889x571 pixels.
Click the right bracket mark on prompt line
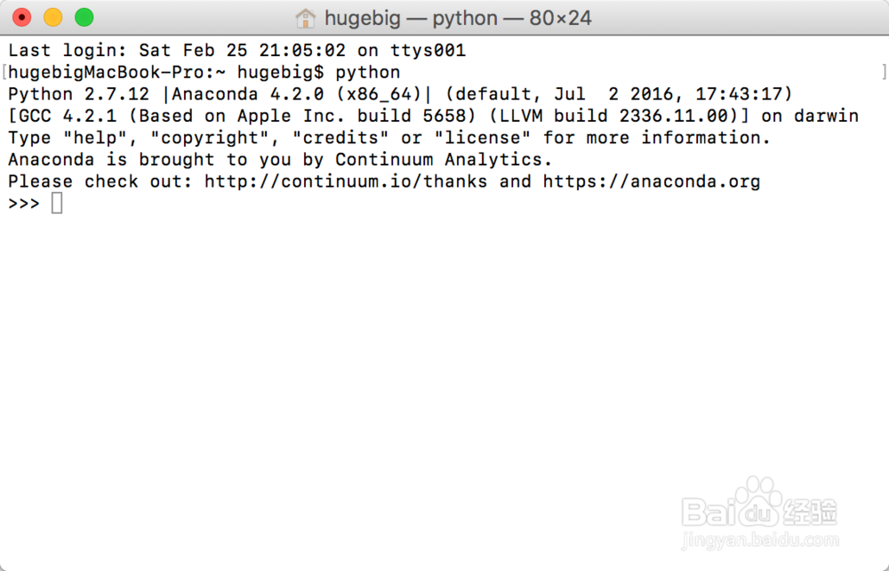click(x=884, y=72)
